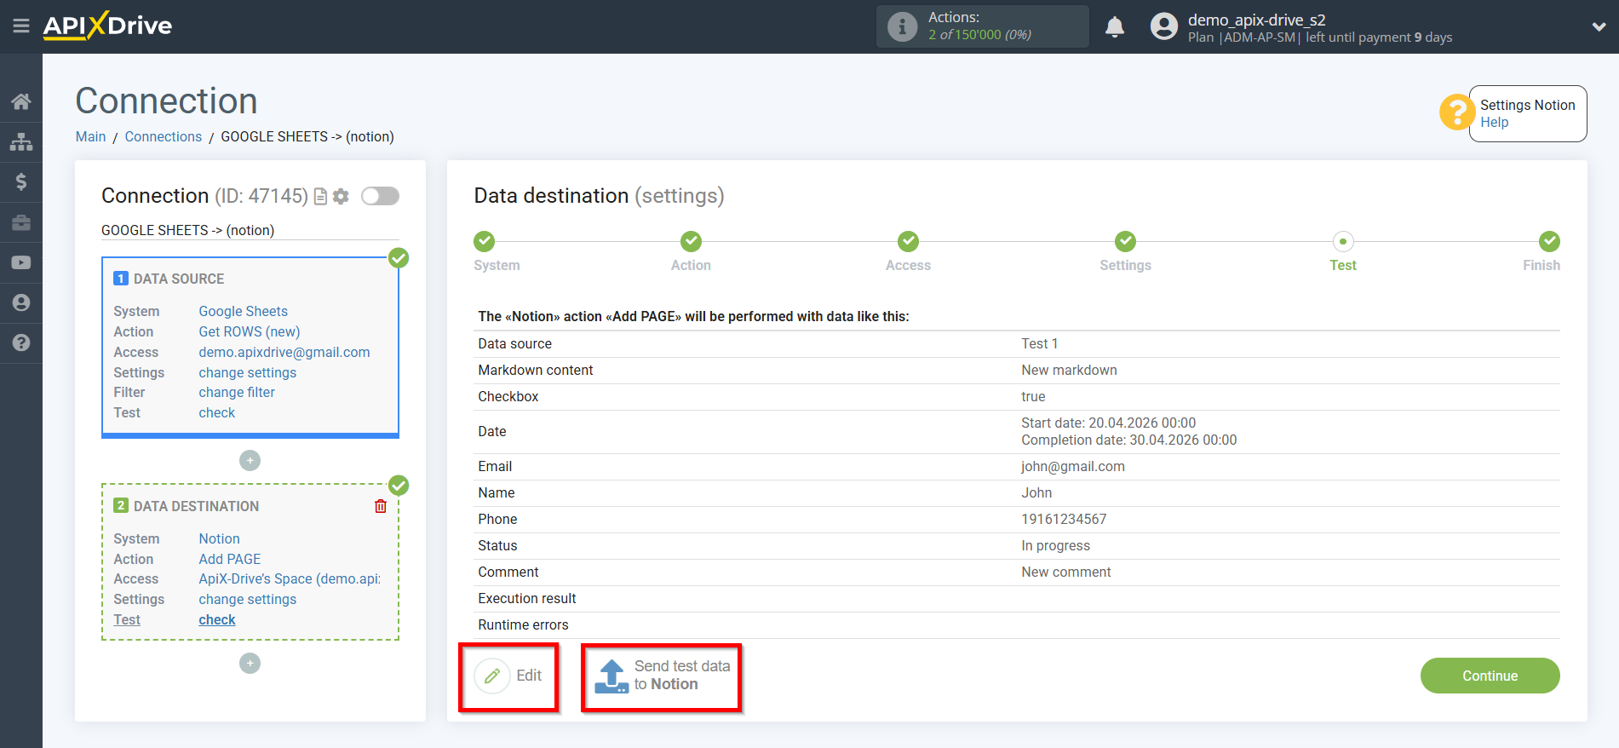1619x748 pixels.
Task: Click change settings in Data Destination
Action: tap(248, 599)
